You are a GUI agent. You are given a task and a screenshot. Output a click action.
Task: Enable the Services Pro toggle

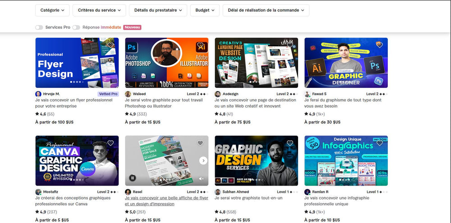(x=39, y=27)
